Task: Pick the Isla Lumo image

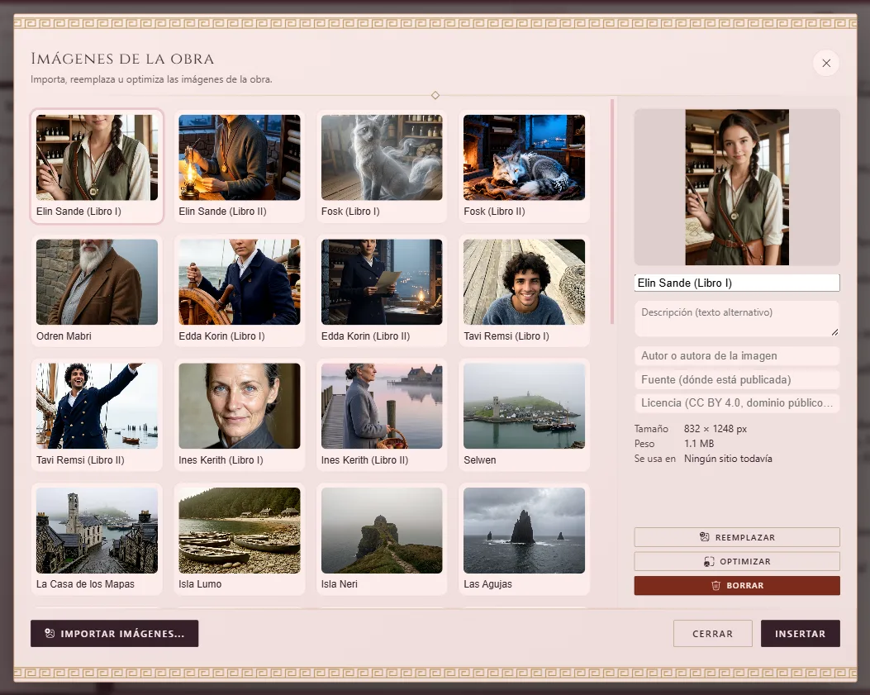Action: [x=239, y=539]
